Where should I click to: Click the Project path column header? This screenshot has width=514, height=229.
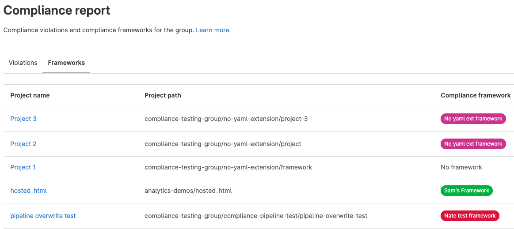click(x=163, y=95)
